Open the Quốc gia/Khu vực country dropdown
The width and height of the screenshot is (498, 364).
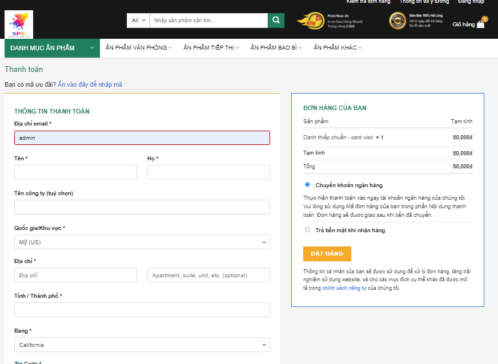pyautogui.click(x=142, y=242)
